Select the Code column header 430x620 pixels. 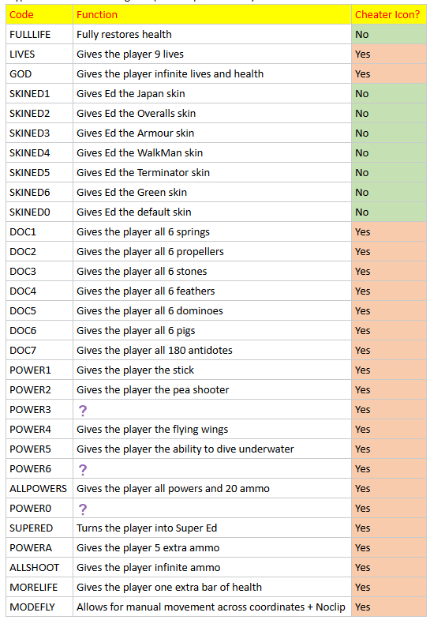tap(39, 15)
